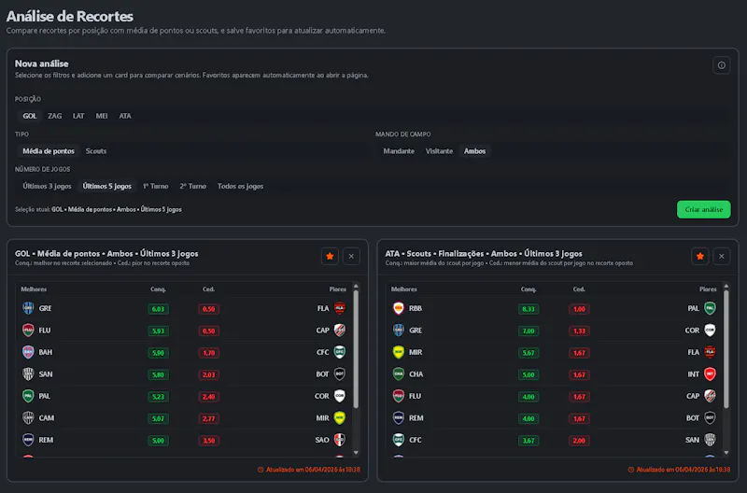747x493 pixels.
Task: Click the FLA crest in GOL Piores column
Action: pos(339,308)
